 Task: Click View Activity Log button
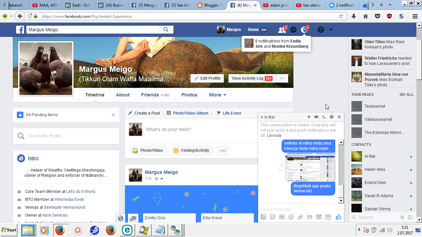(252, 78)
